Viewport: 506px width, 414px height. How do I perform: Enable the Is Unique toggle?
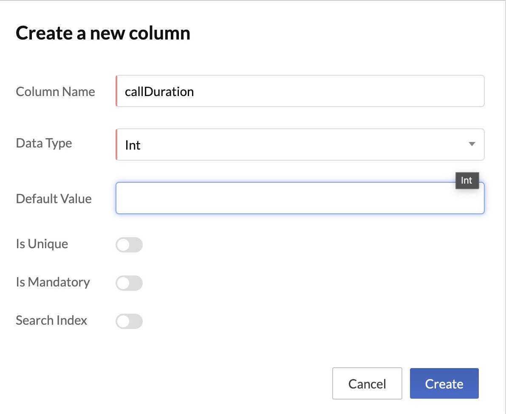129,245
